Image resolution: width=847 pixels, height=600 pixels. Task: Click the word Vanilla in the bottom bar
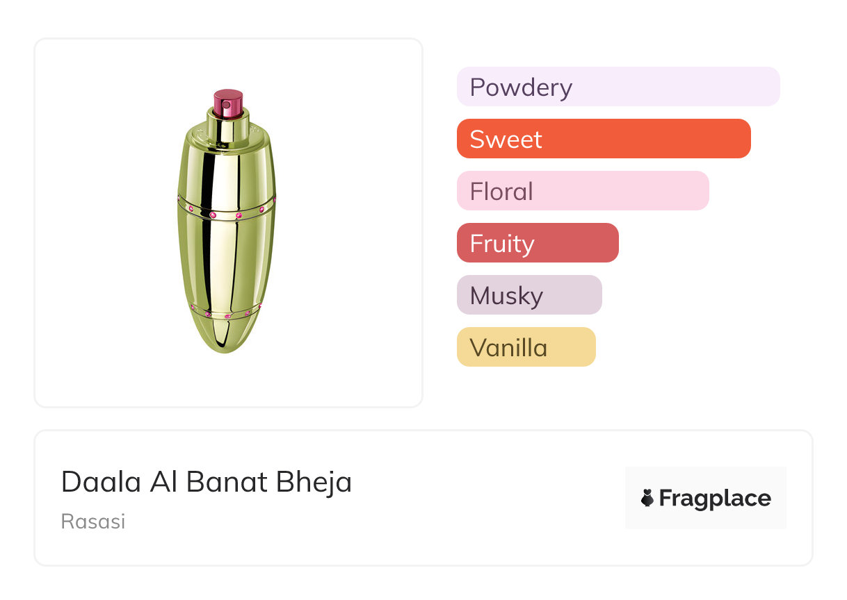508,348
